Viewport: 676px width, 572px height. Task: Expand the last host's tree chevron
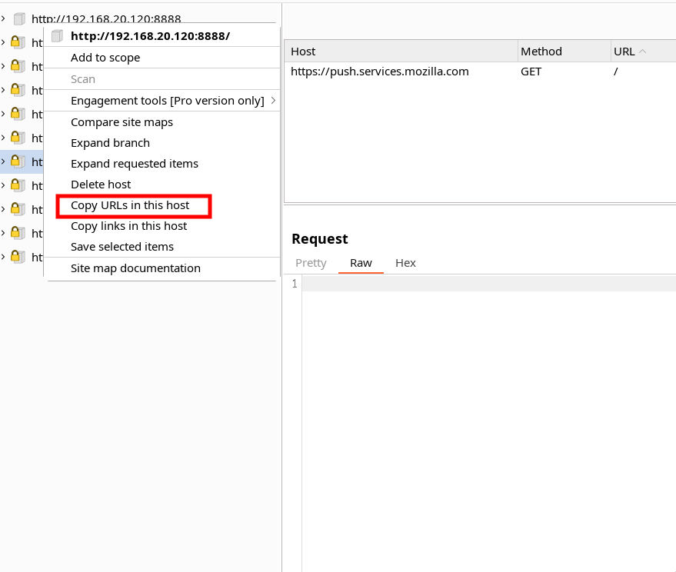pos(4,257)
